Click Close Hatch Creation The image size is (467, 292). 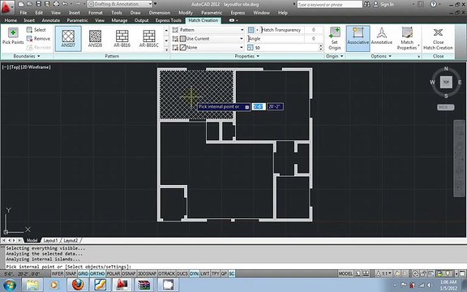click(x=438, y=39)
